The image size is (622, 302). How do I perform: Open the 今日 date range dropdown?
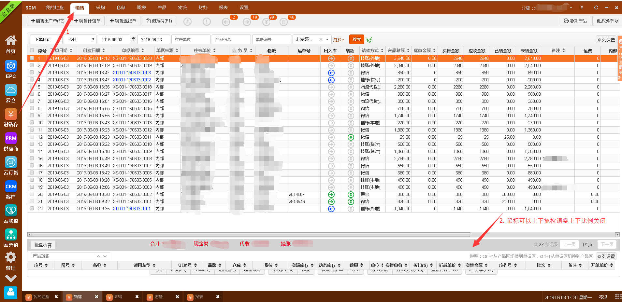[x=80, y=39]
